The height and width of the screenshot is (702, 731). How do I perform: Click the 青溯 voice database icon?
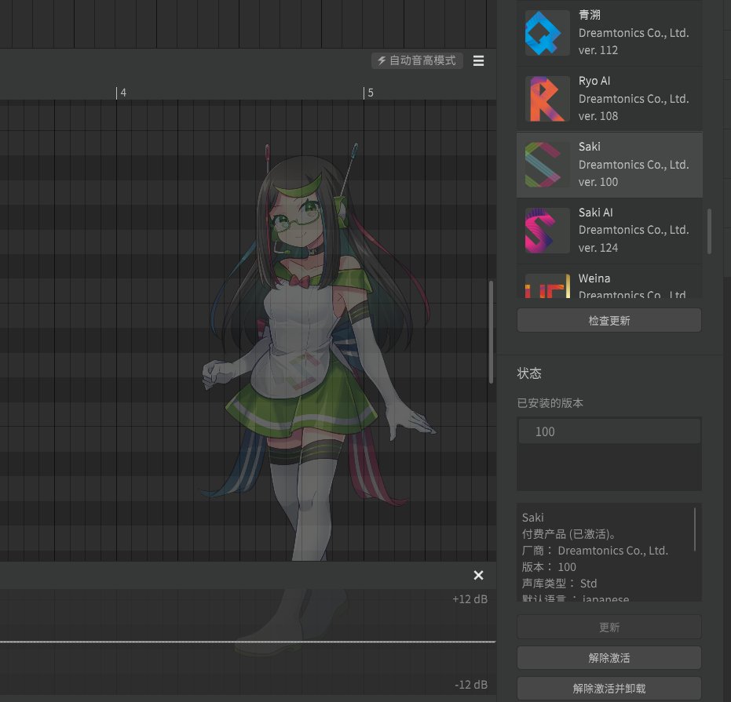point(547,33)
